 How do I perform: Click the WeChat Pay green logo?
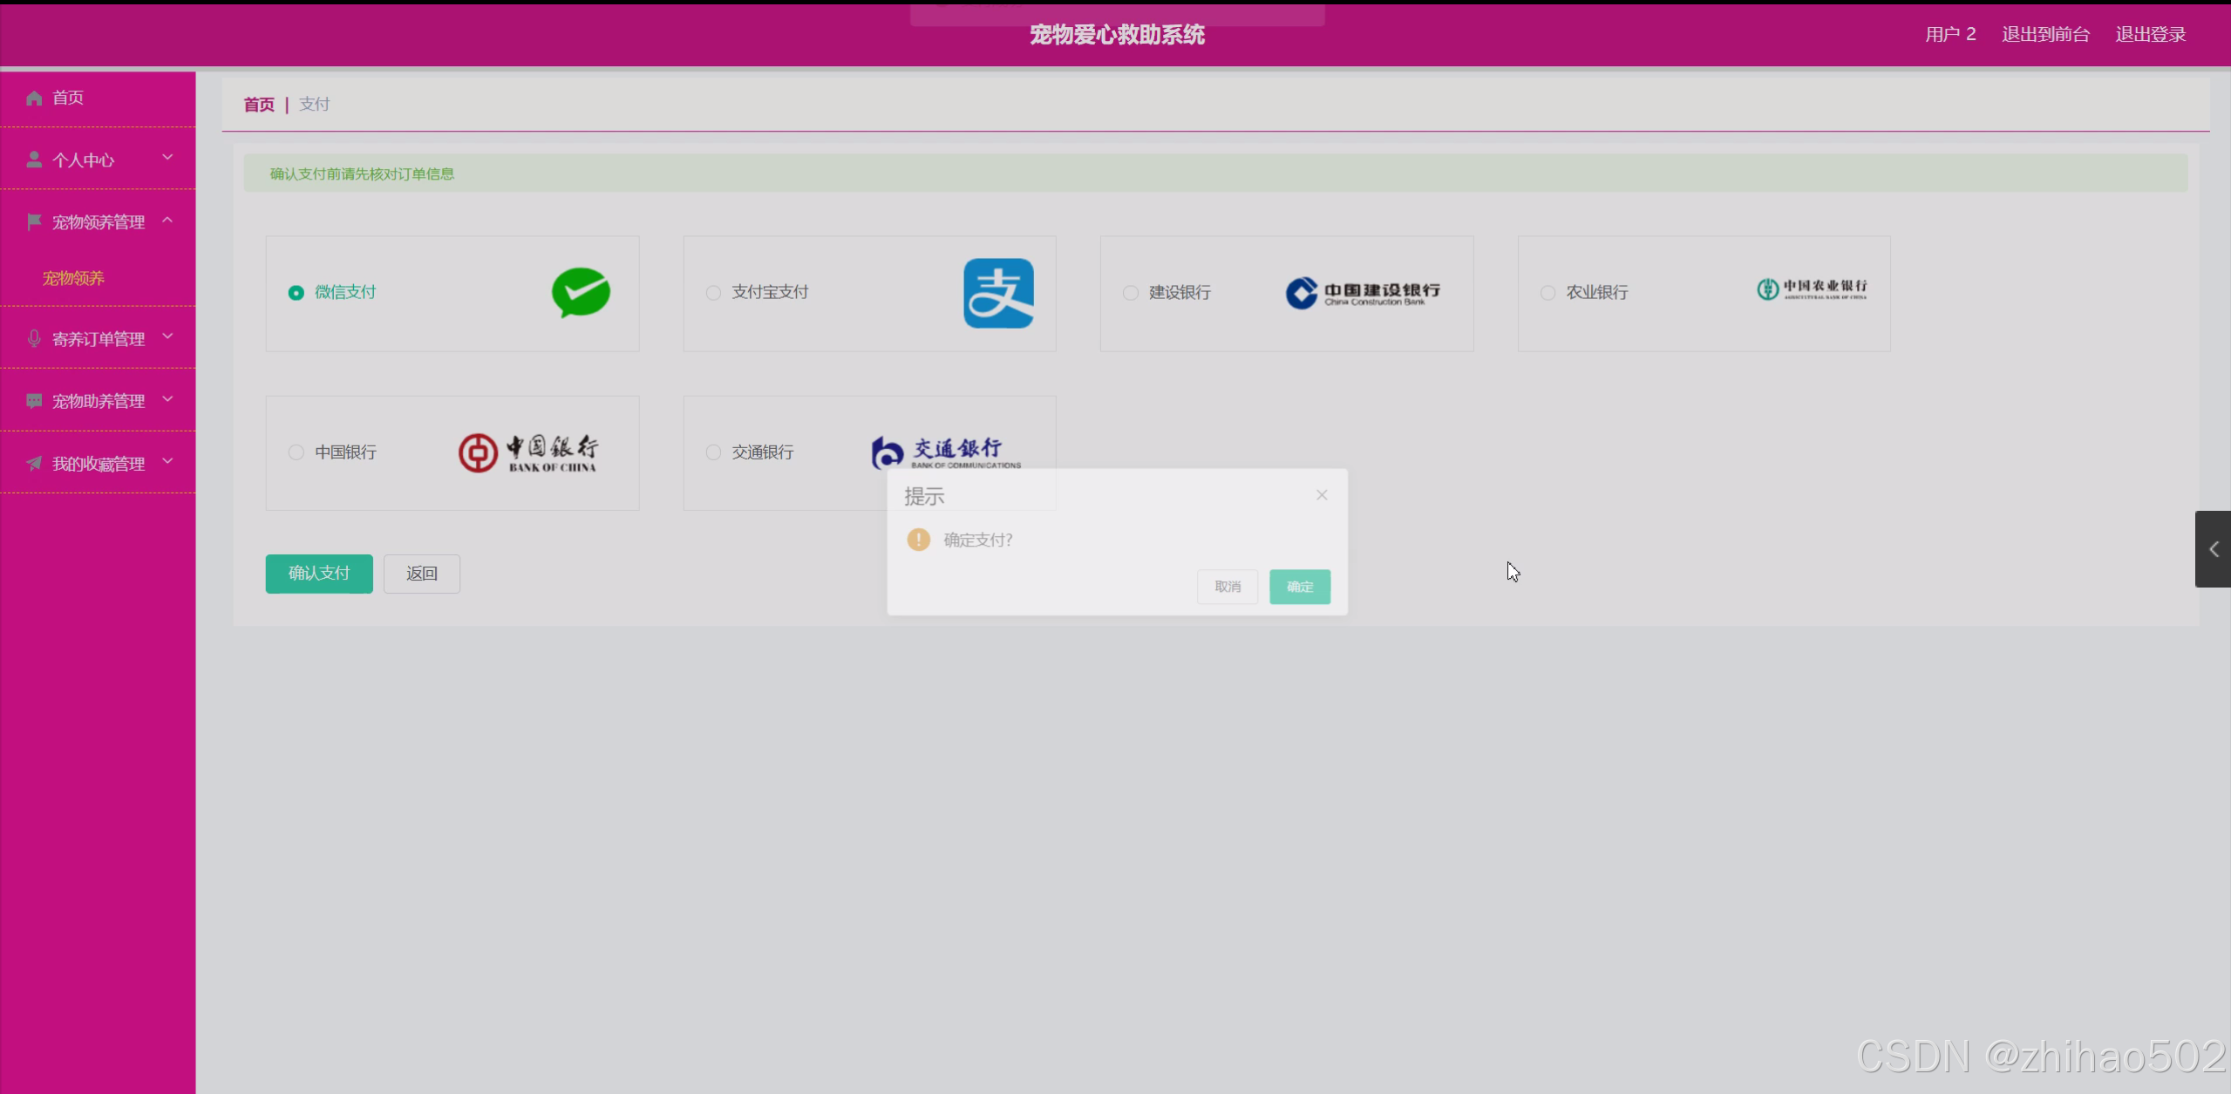click(x=581, y=292)
